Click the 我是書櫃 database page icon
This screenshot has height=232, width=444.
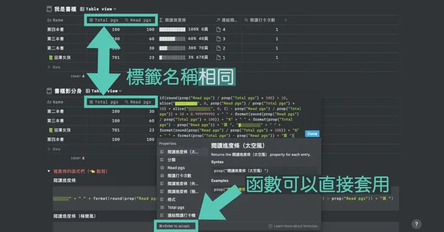(x=49, y=9)
